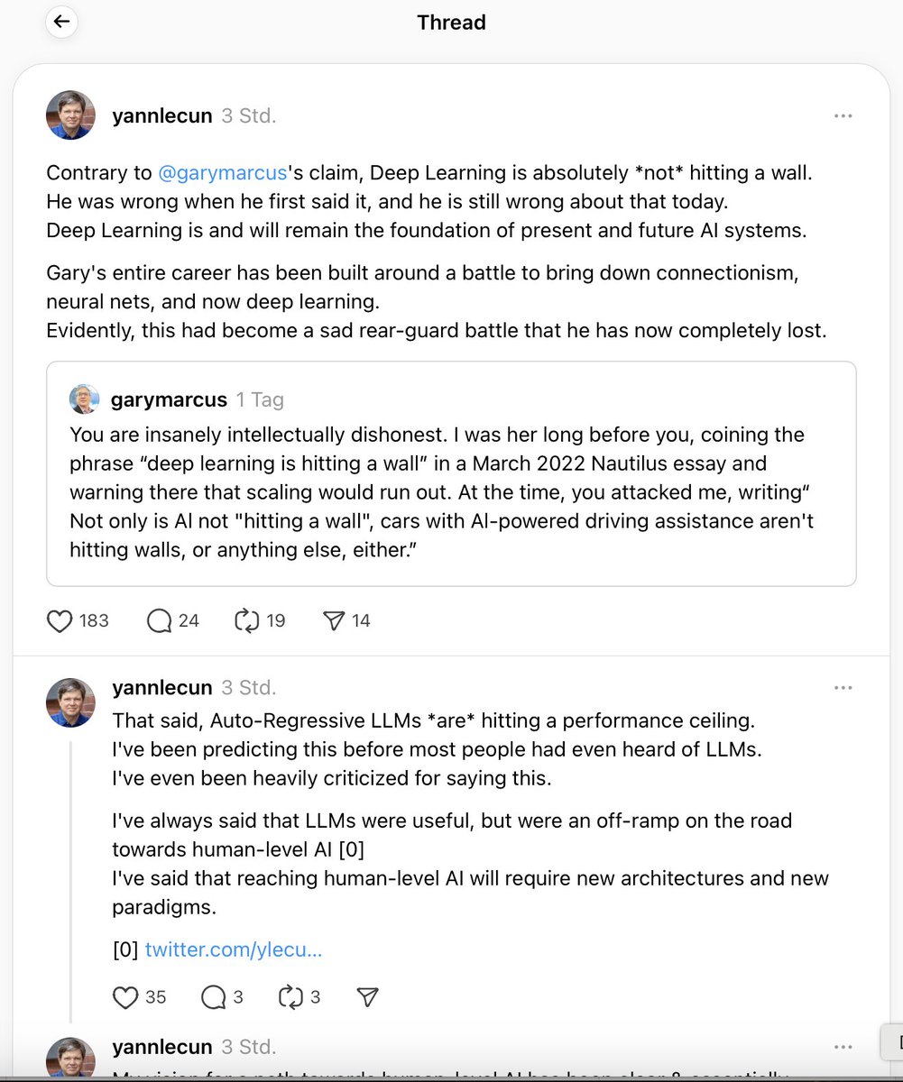Screen dimensions: 903x1082
Task: Open comments on the second post
Action: coord(213,996)
